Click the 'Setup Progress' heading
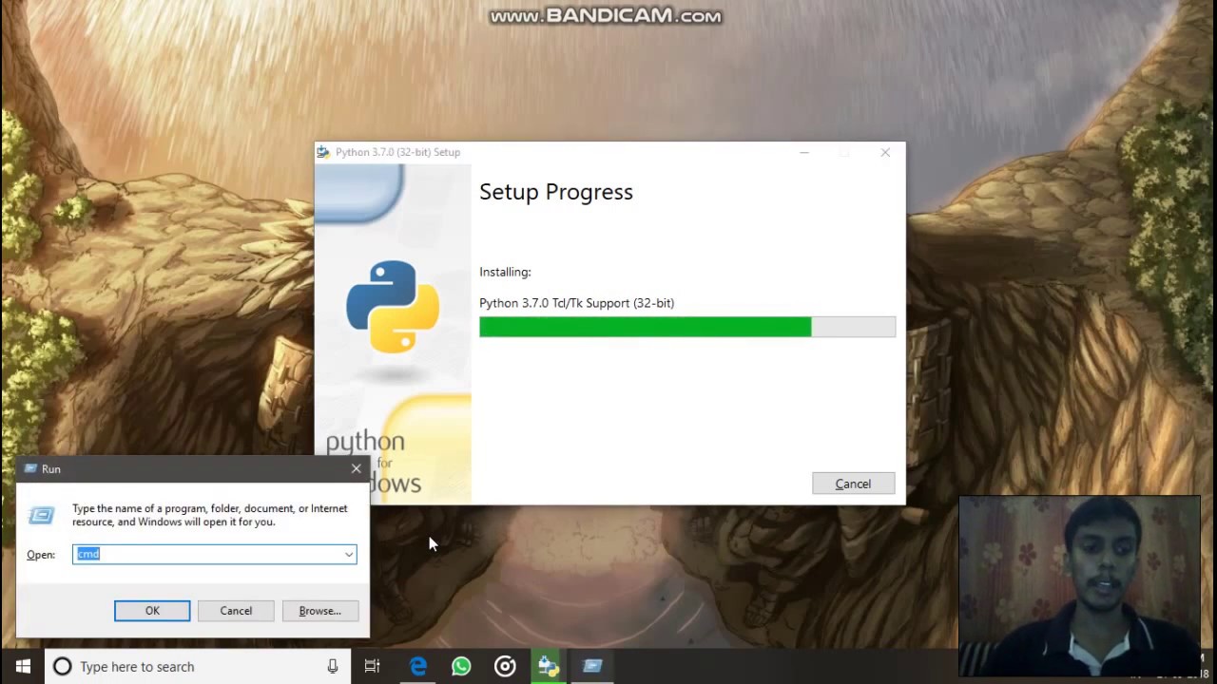1217x684 pixels. pos(556,192)
